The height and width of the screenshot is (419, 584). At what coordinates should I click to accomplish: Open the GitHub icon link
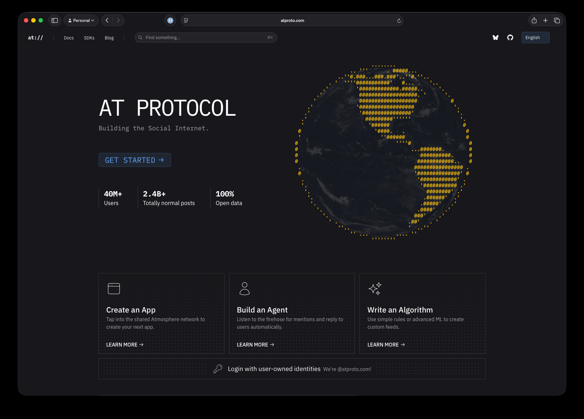pyautogui.click(x=510, y=38)
